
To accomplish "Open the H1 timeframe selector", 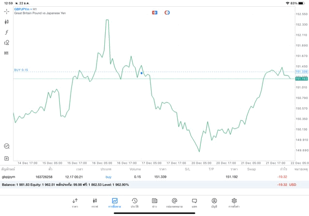I will [7, 53].
